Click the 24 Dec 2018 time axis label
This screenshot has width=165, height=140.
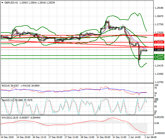(x=7, y=137)
